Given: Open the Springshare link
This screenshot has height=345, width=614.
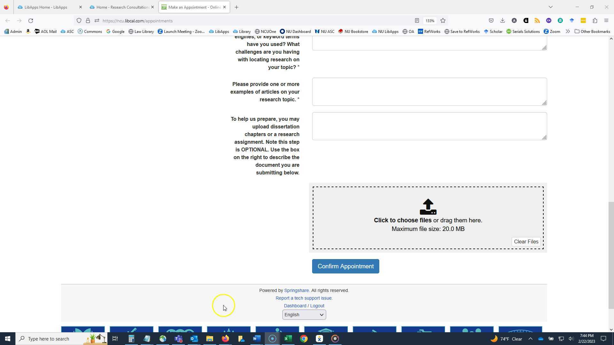Looking at the screenshot, I should [x=296, y=290].
